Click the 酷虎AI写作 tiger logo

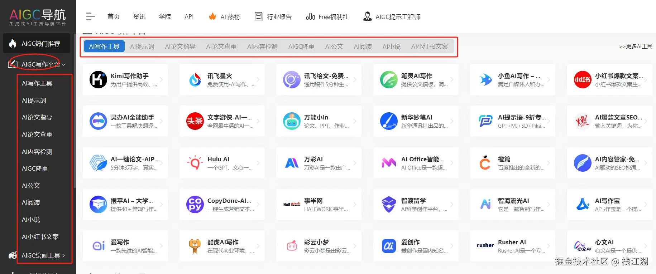(195, 246)
